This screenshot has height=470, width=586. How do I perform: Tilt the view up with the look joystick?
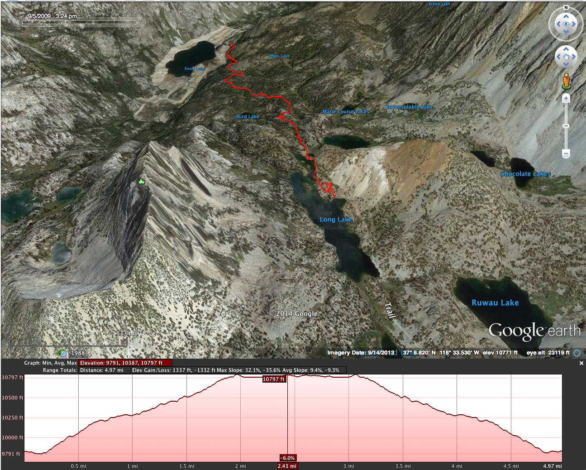(566, 16)
